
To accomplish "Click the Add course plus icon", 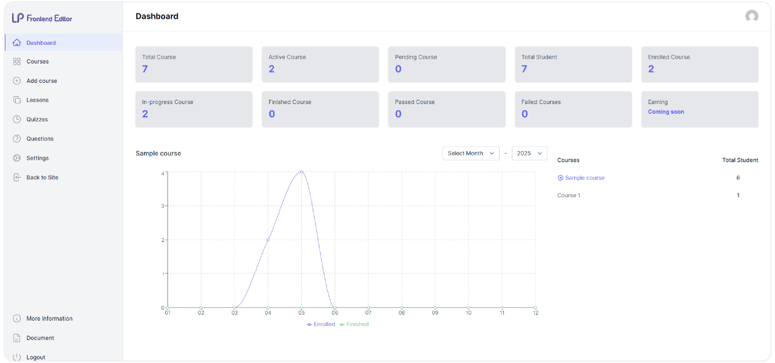I will (16, 81).
